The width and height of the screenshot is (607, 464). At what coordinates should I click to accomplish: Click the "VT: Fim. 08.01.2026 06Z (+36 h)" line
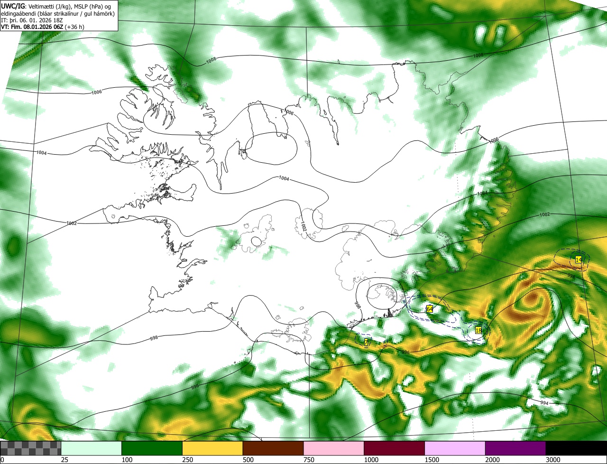43,27
